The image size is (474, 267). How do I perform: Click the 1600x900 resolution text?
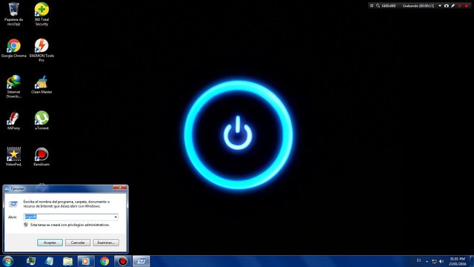click(389, 6)
